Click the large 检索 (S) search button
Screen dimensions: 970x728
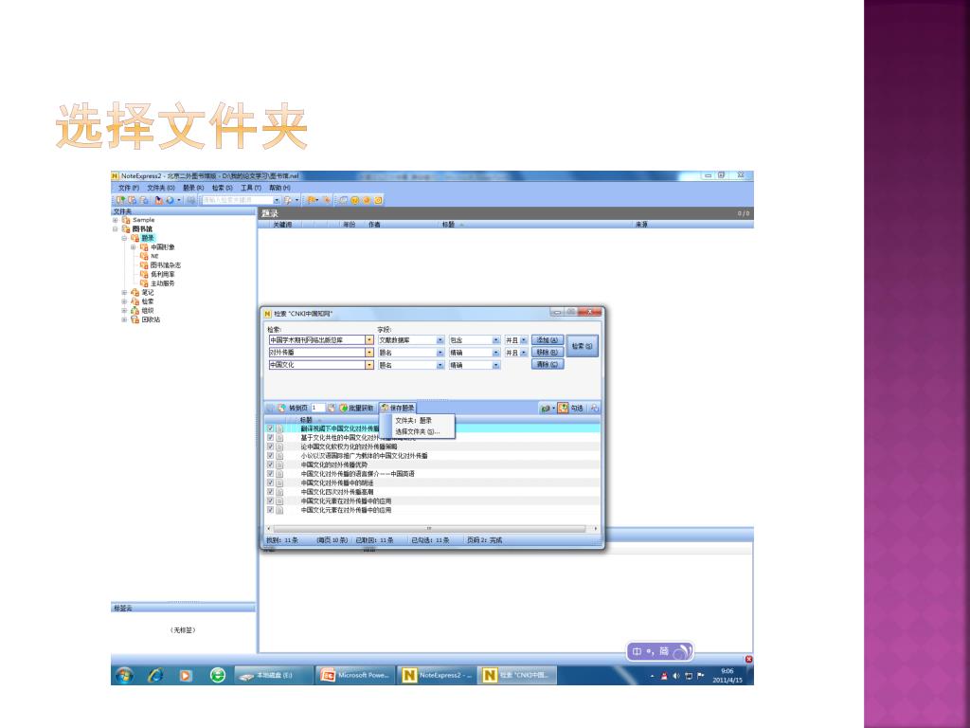pos(582,346)
